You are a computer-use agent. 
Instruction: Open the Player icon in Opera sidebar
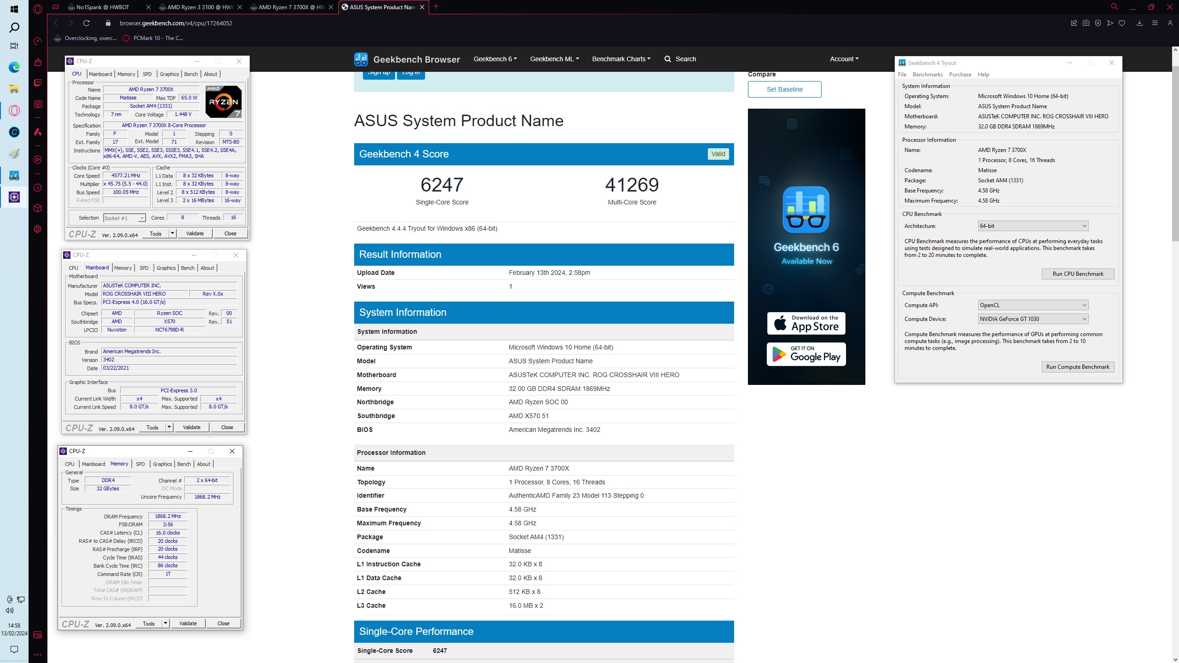[x=38, y=160]
